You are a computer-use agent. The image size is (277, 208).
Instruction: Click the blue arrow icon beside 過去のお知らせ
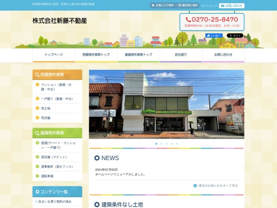[x=195, y=185]
